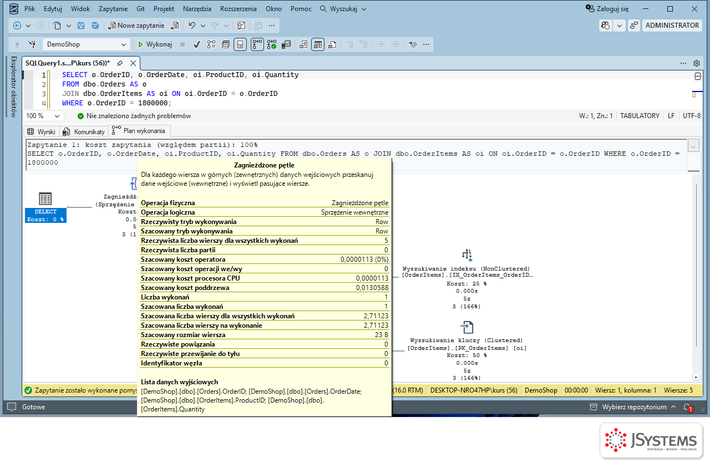Click the save file icon
The width and height of the screenshot is (710, 463).
pyautogui.click(x=81, y=26)
